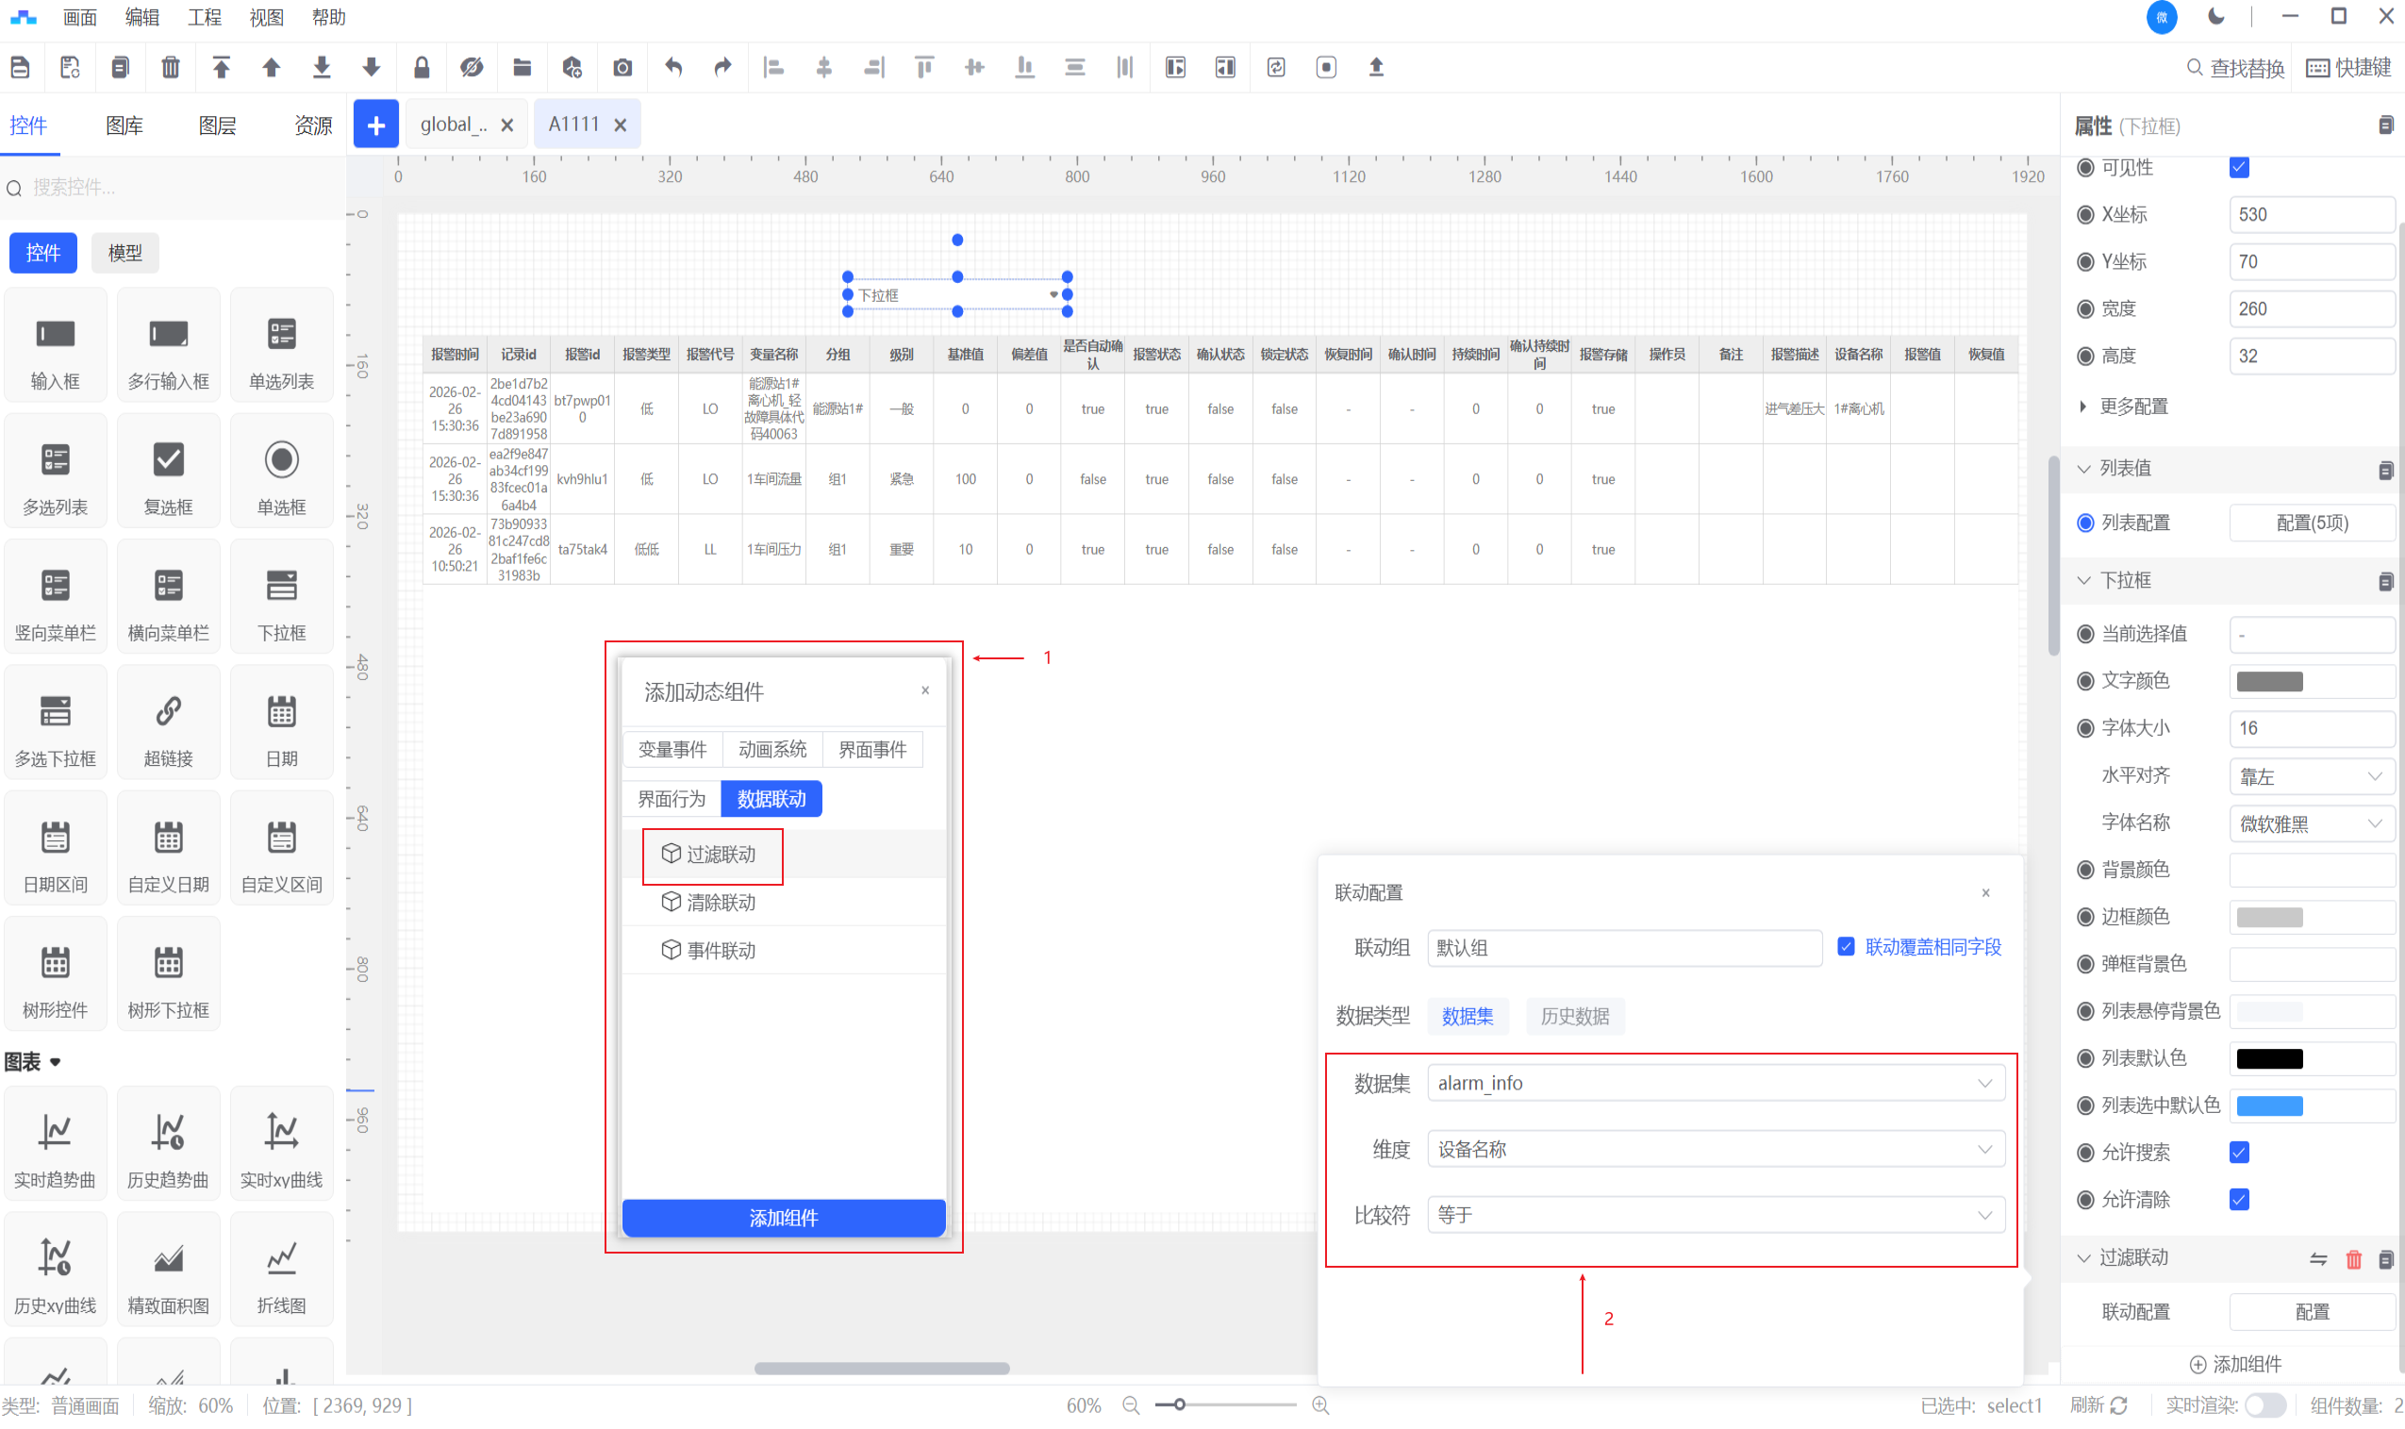This screenshot has height=1429, width=2405.
Task: Click the blue 添加组件 button
Action: tap(783, 1218)
